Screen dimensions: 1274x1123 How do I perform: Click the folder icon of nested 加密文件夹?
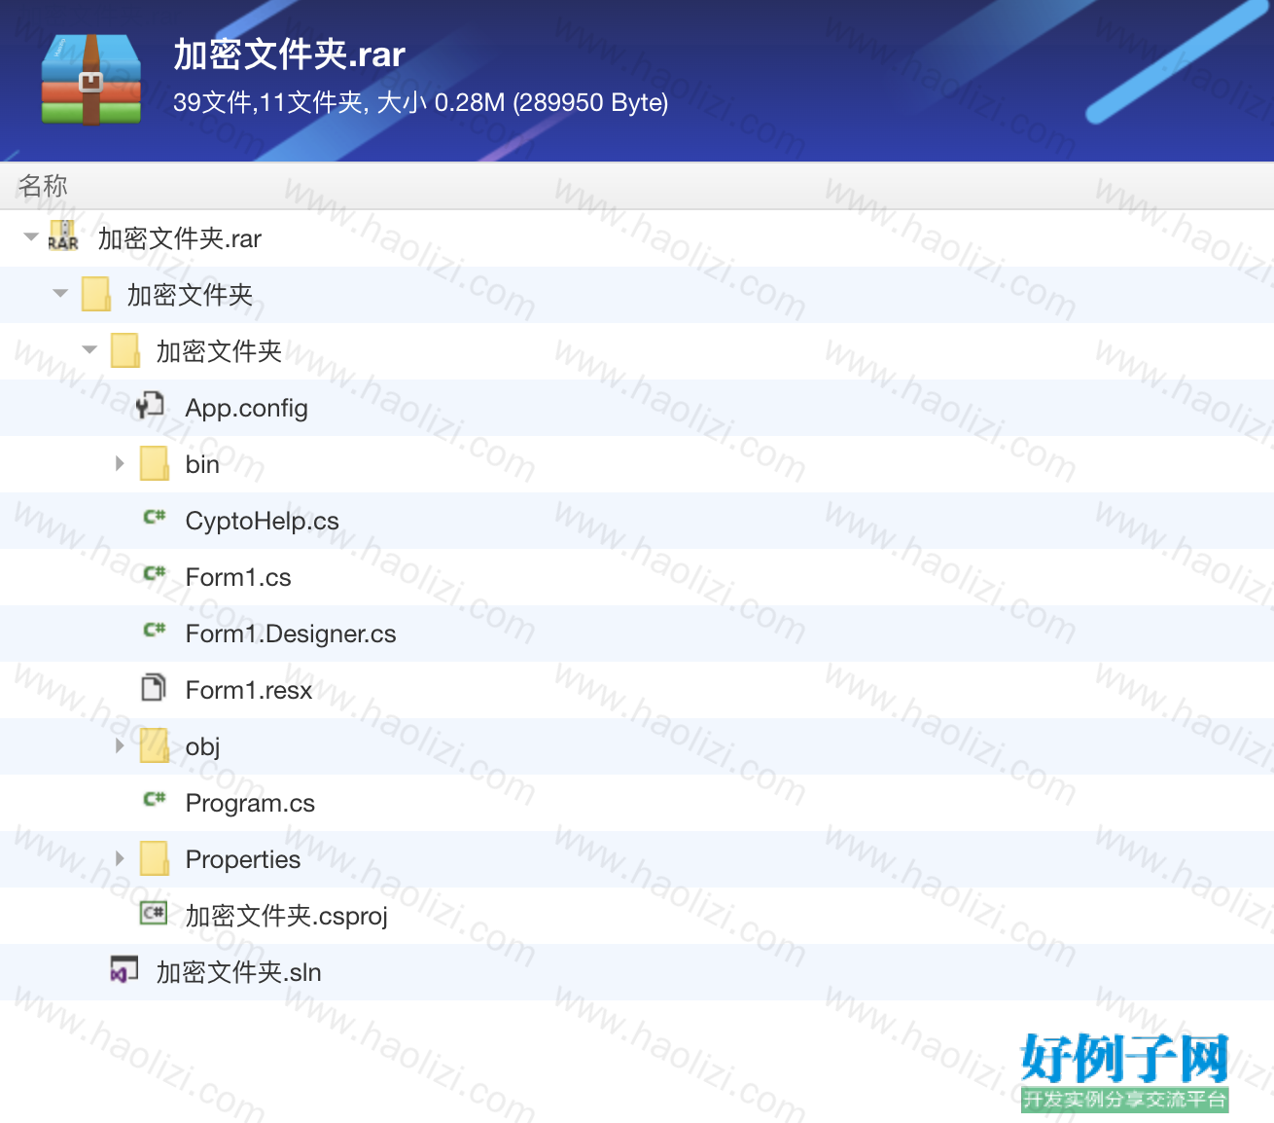[x=124, y=350]
